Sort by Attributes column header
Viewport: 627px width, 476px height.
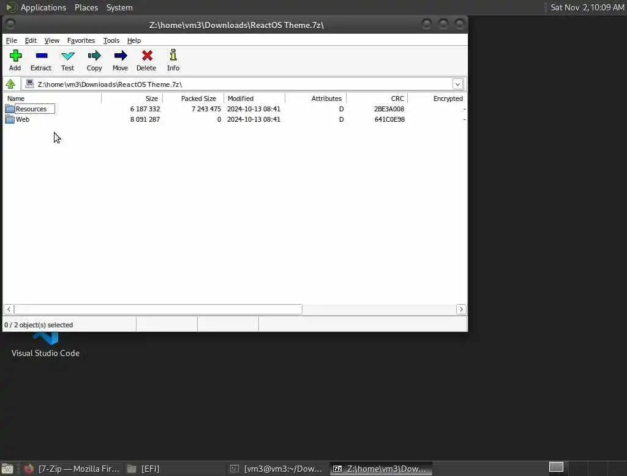(x=315, y=99)
